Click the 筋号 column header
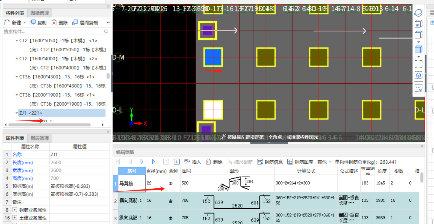The width and height of the screenshot is (434, 224). [132, 171]
